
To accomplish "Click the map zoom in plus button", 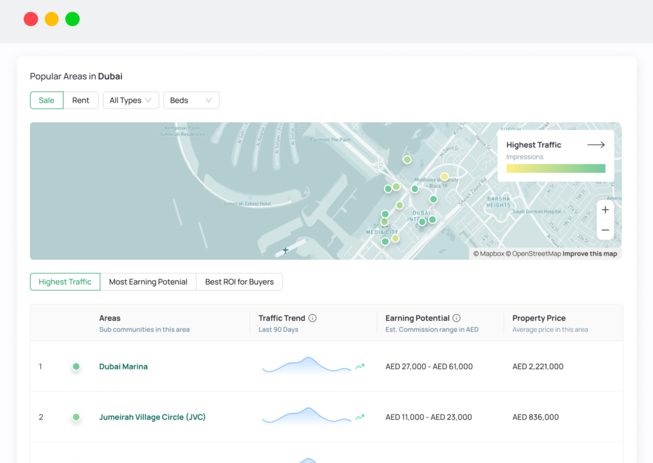I will tap(605, 210).
